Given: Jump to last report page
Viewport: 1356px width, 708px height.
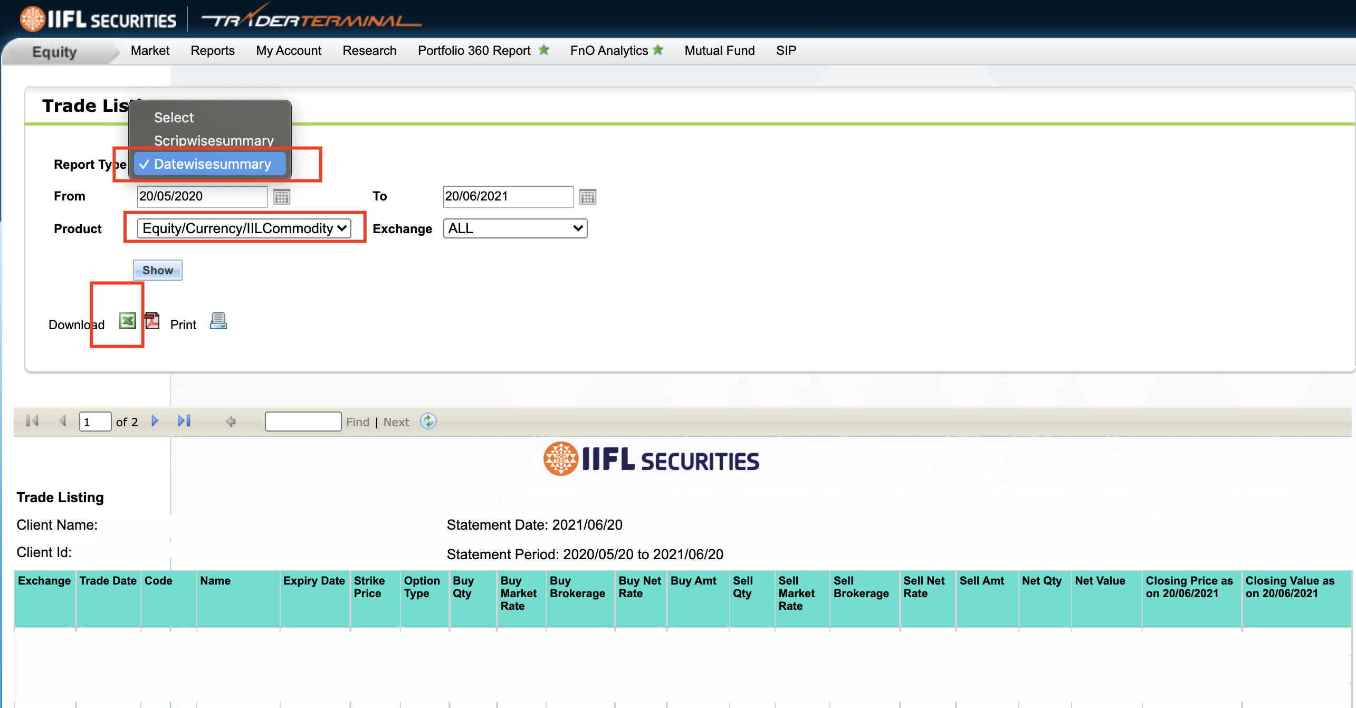Looking at the screenshot, I should pyautogui.click(x=184, y=421).
